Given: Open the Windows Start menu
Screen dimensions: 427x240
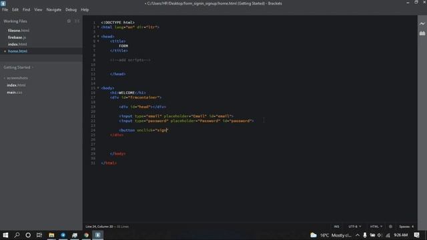Looking at the screenshot, I should (x=5, y=235).
